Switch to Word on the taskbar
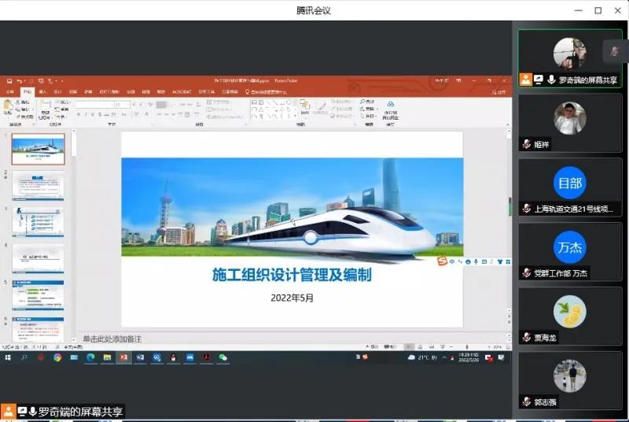 (140, 357)
